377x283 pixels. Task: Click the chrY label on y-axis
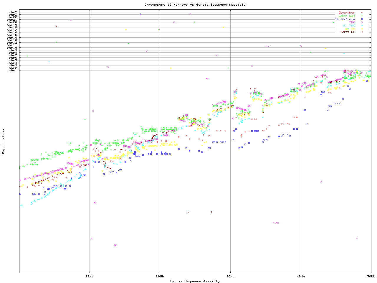(x=13, y=12)
